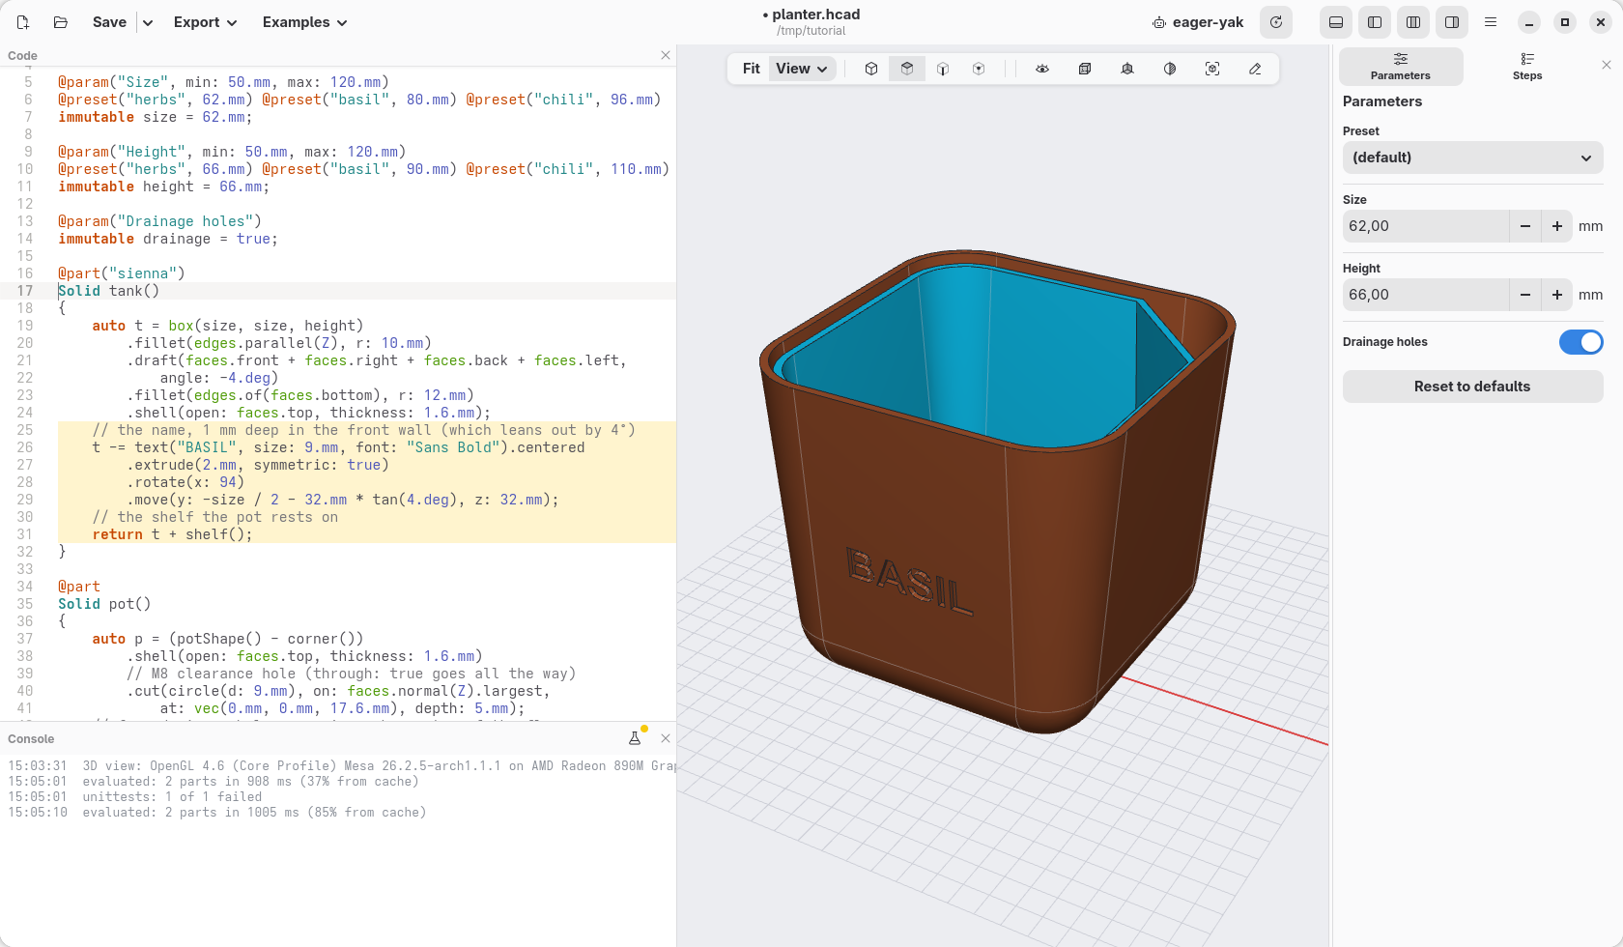
Task: Click the auto-refresh lightning icon
Action: tap(1276, 22)
